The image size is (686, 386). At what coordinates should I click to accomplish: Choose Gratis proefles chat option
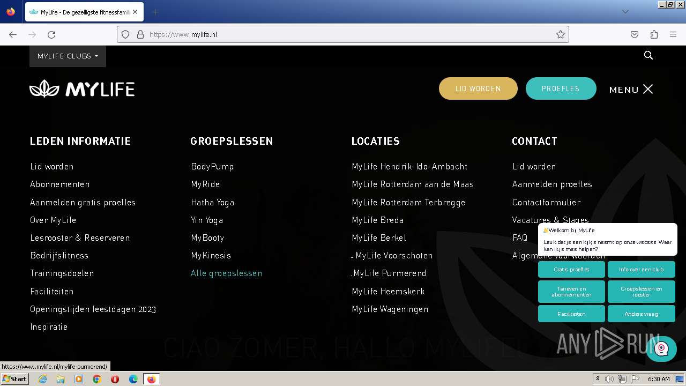(571, 269)
